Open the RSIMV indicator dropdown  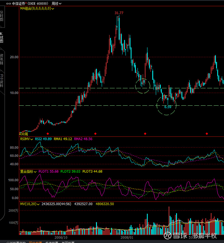(27, 139)
